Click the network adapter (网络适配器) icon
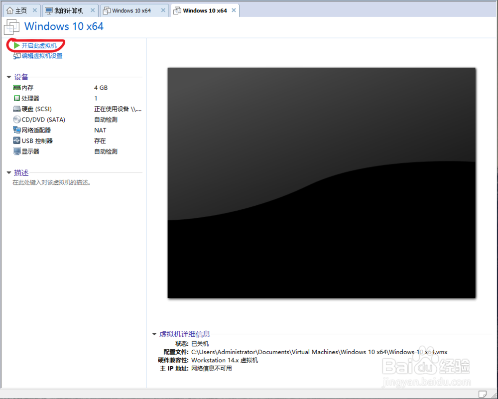Viewport: 498px width, 399px height. point(16,130)
